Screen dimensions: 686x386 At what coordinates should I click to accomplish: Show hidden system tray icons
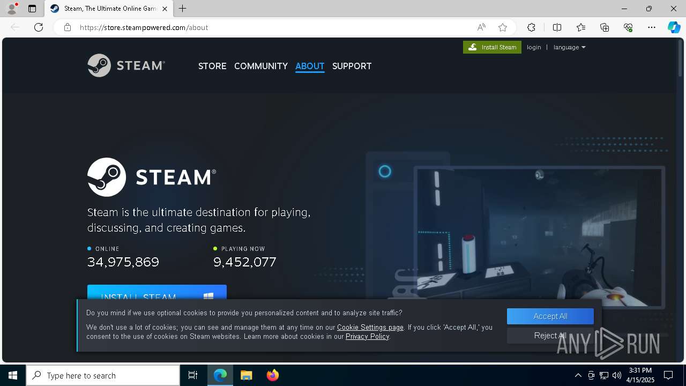pos(578,375)
